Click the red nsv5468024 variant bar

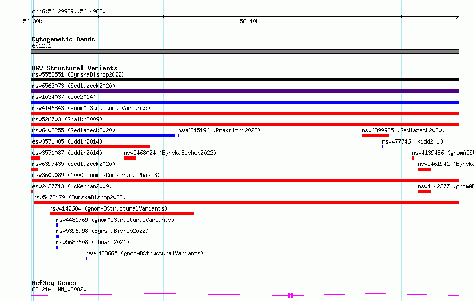pyautogui.click(x=130, y=158)
